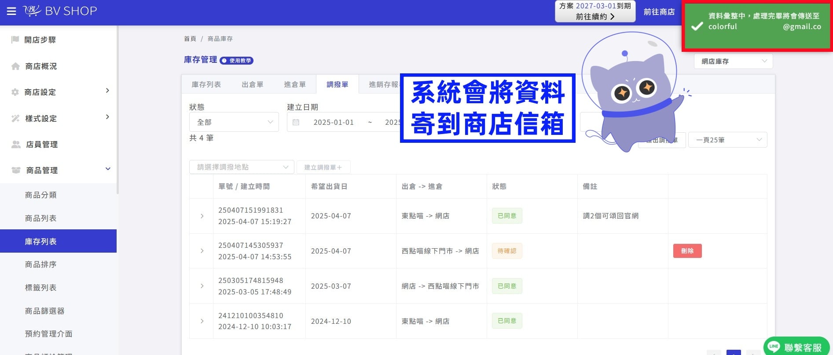Switch to the 進倉單 tab
Viewport: 833px width, 355px height.
pos(295,84)
